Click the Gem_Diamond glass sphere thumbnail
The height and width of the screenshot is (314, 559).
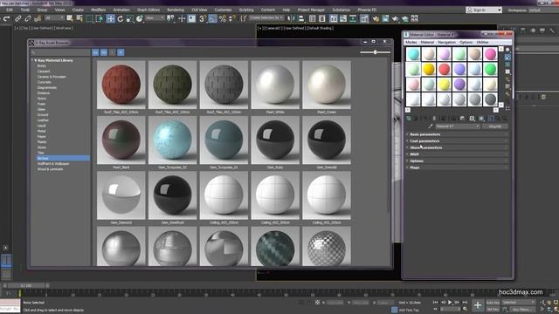coord(121,195)
